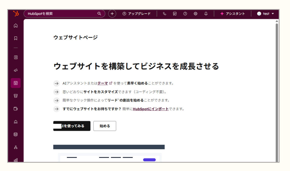Open the アシスタント panel
290x171 pixels.
(233, 14)
